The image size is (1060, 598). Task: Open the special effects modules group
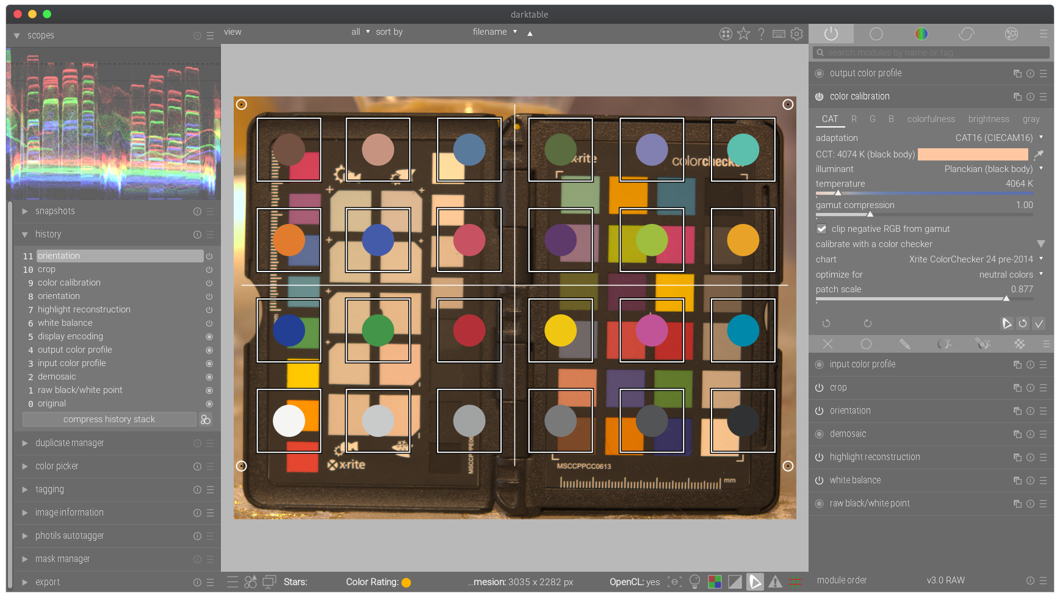coord(1011,34)
